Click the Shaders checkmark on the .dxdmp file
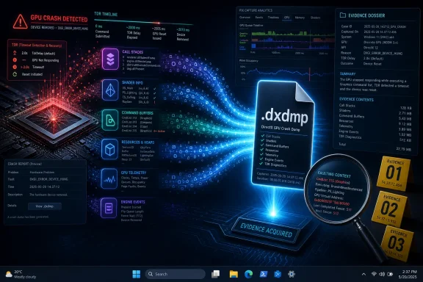The image size is (423, 282). click(262, 140)
